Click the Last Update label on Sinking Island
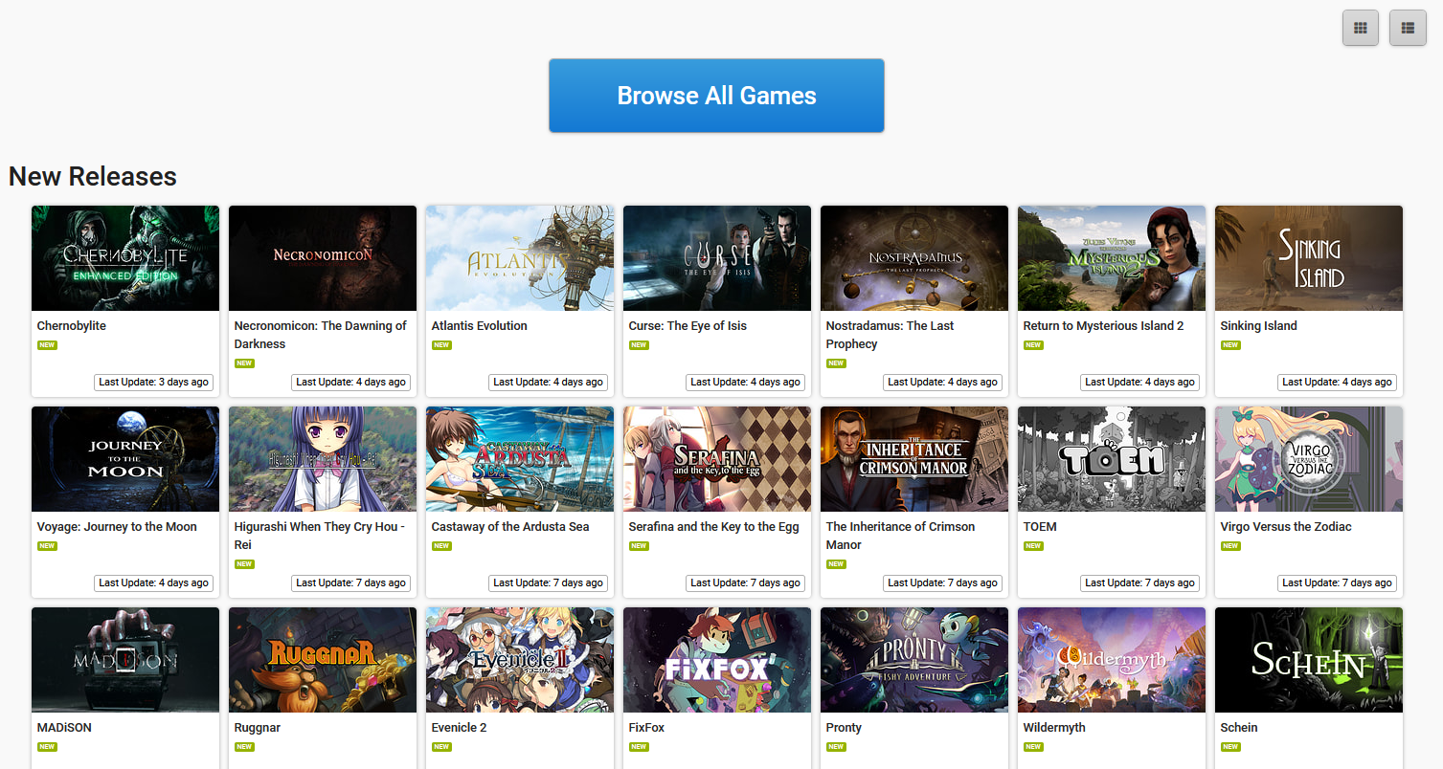 1337,382
